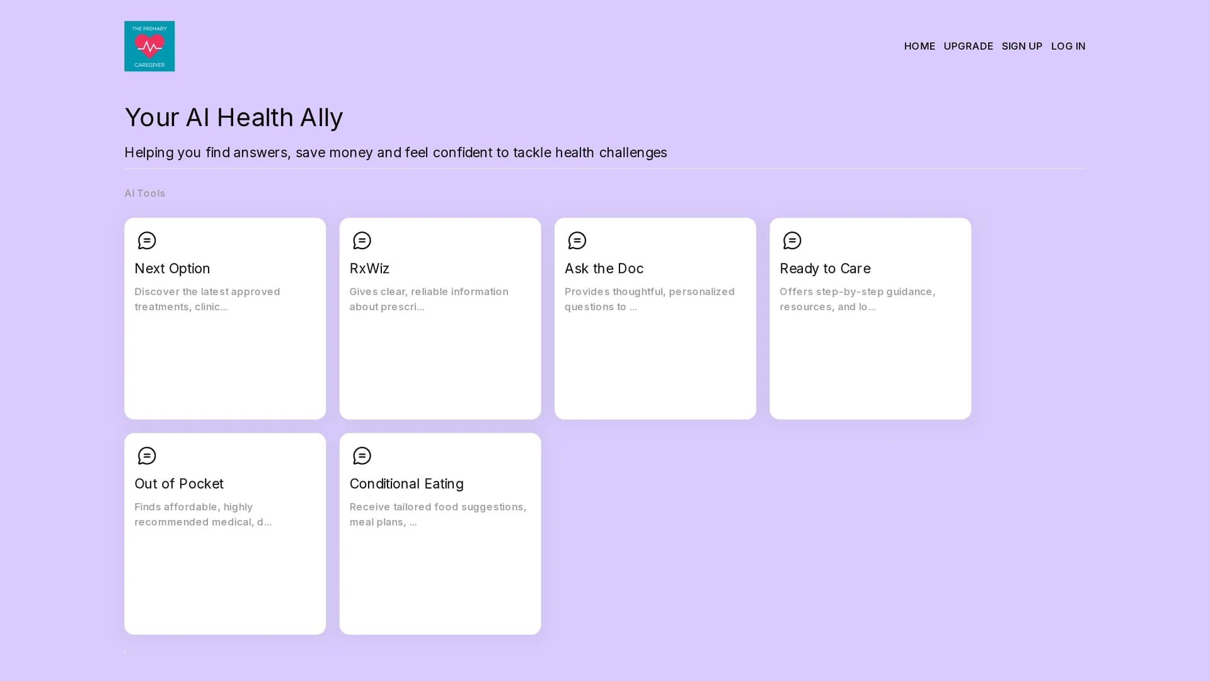Image resolution: width=1210 pixels, height=681 pixels.
Task: Open the HOME navigation item
Action: point(919,46)
